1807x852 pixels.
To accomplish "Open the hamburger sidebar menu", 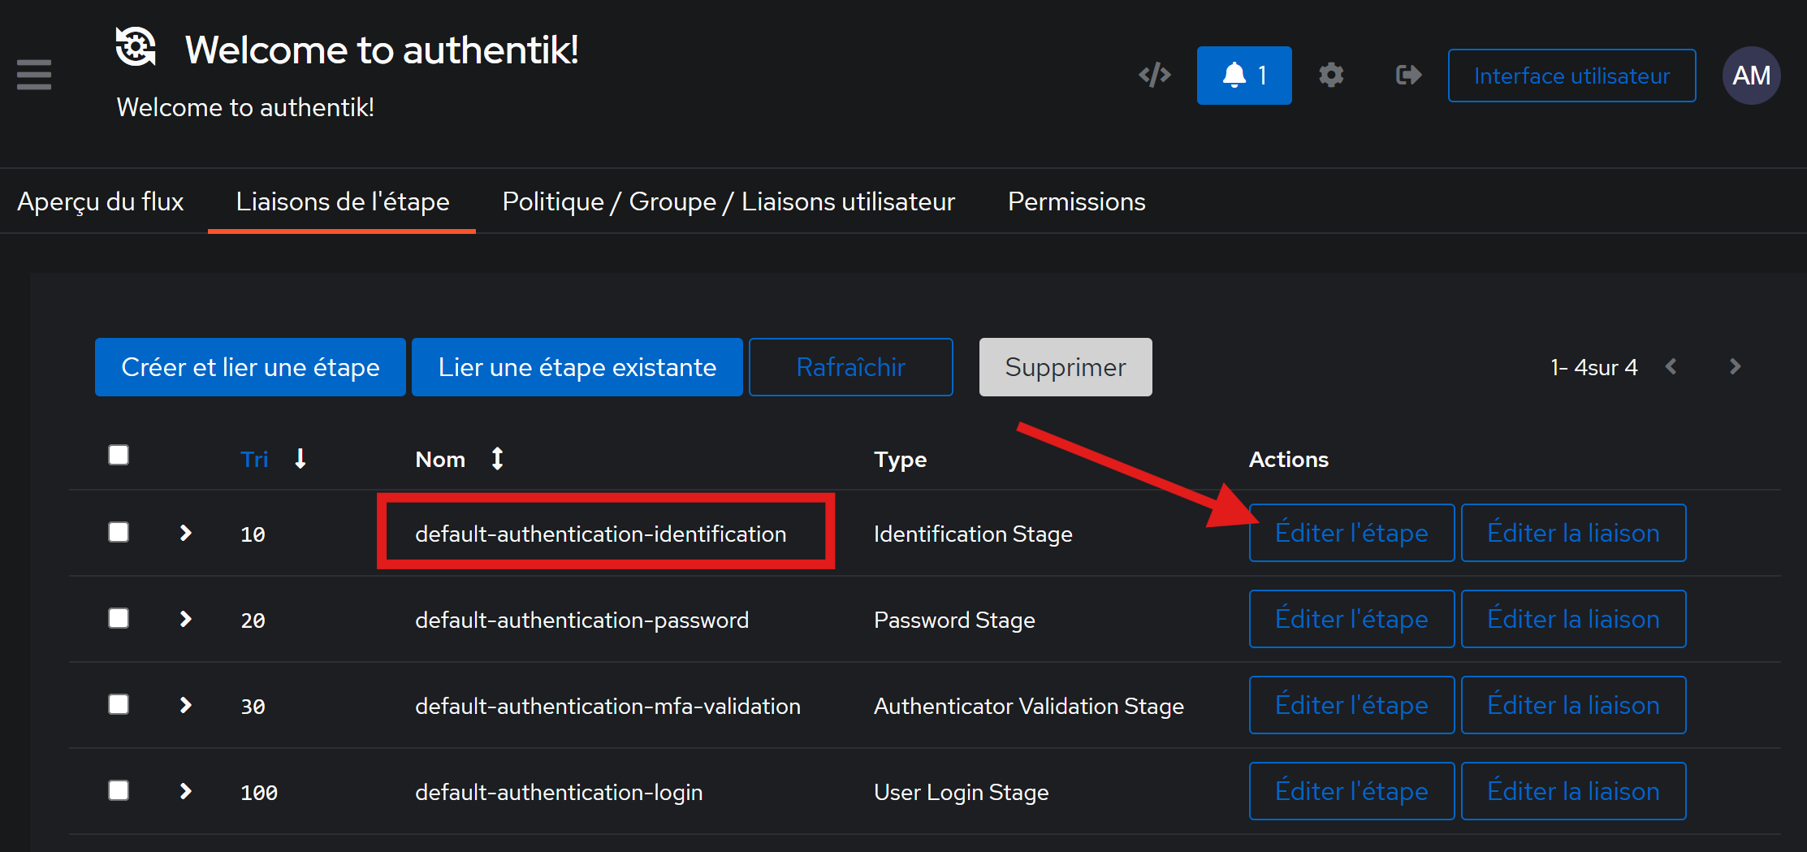I will coord(34,75).
